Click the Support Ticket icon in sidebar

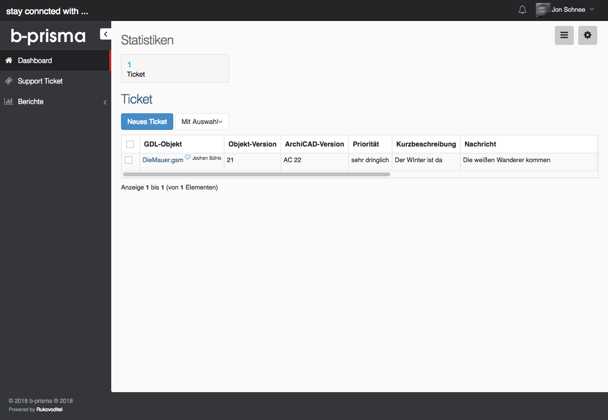click(x=8, y=81)
